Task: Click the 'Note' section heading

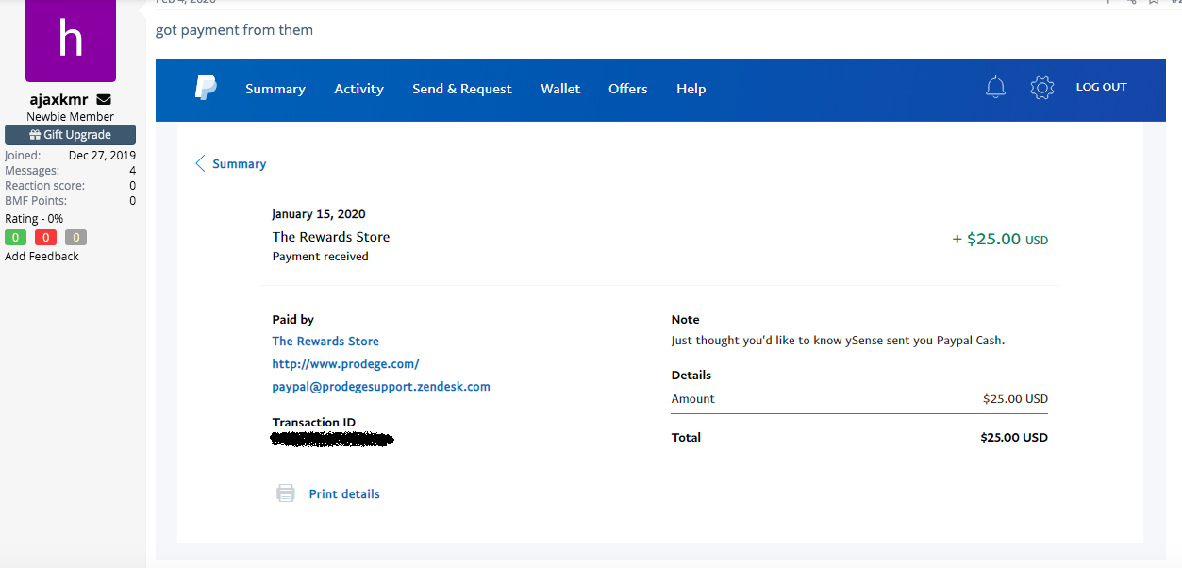Action: (686, 320)
